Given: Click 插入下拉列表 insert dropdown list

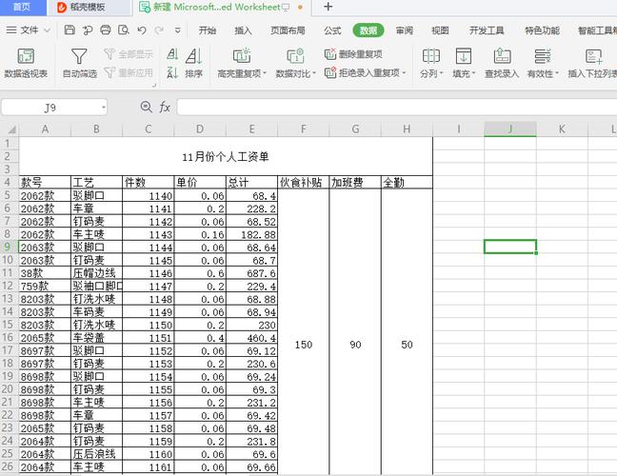Looking at the screenshot, I should click(x=592, y=63).
